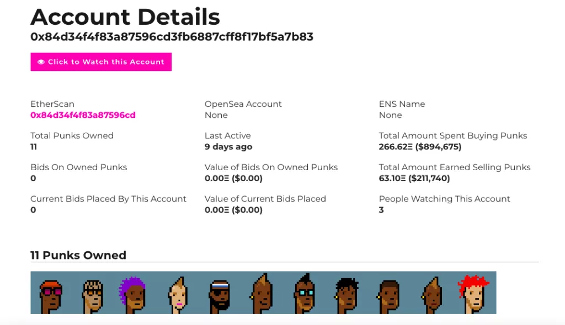565x325 pixels.
Task: Click the Total Amount Earned Selling Punks value
Action: coord(414,178)
